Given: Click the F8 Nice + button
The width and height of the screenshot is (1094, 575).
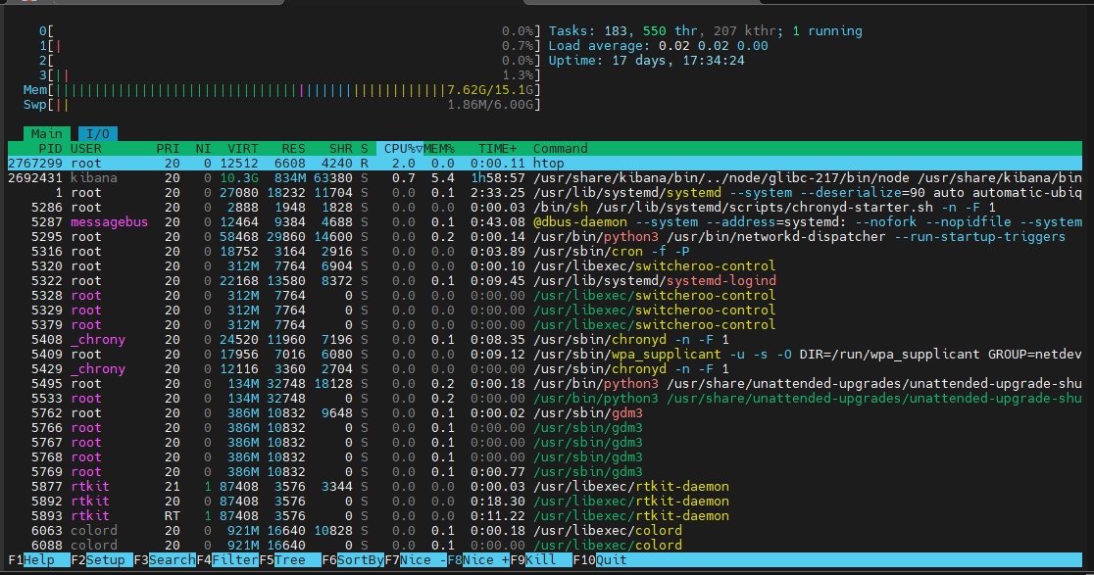Looking at the screenshot, I should 478,559.
